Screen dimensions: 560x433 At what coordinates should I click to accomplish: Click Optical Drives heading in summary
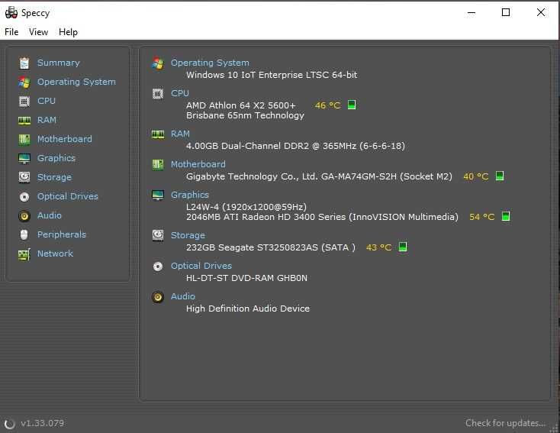201,266
